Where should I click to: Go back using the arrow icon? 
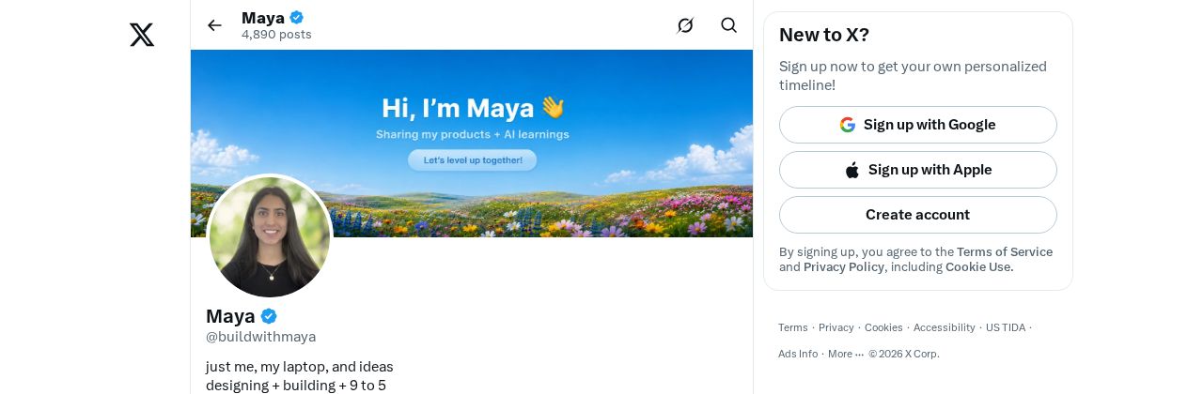214,25
